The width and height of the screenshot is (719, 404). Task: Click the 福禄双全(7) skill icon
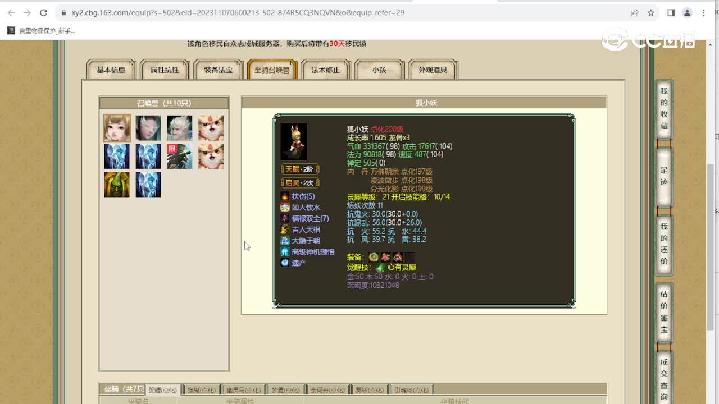click(x=285, y=218)
